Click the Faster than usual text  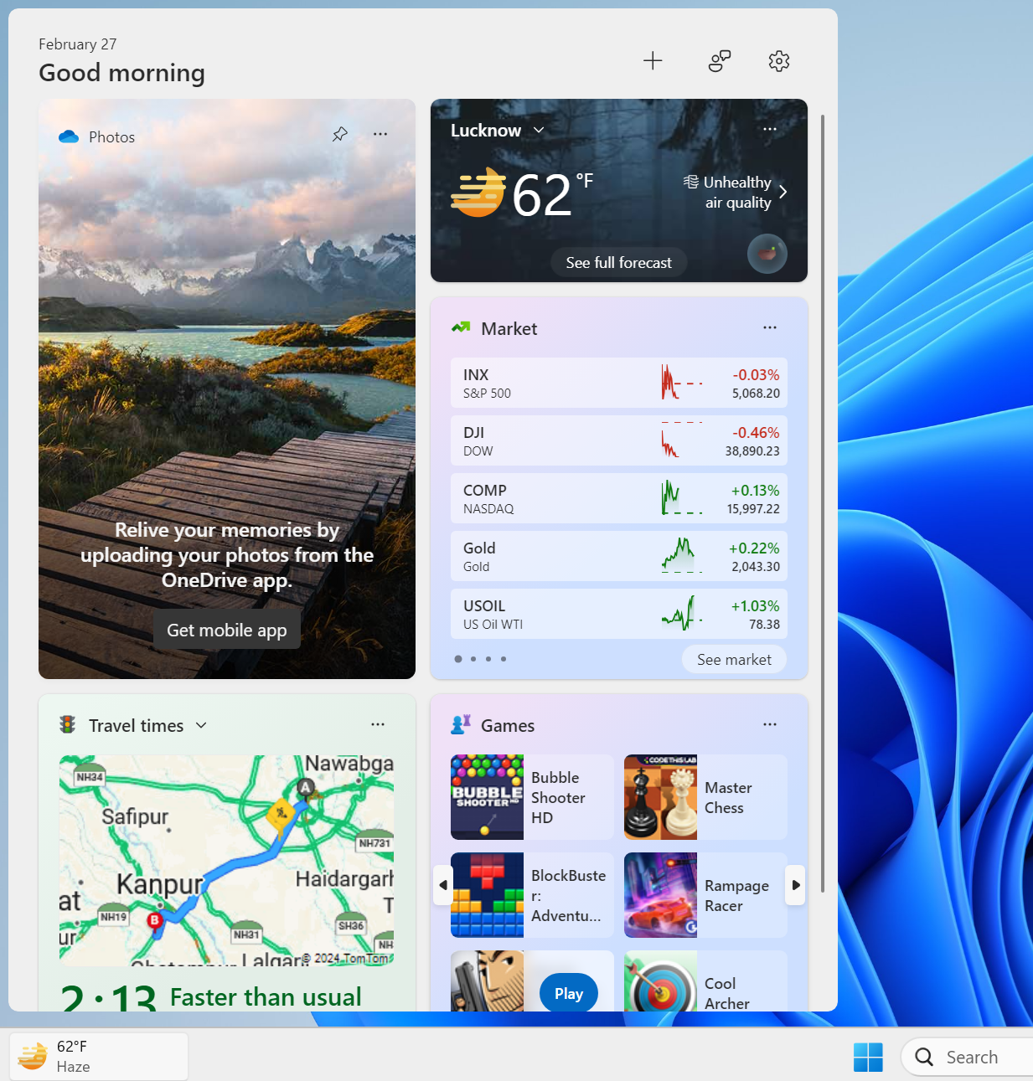coord(266,996)
